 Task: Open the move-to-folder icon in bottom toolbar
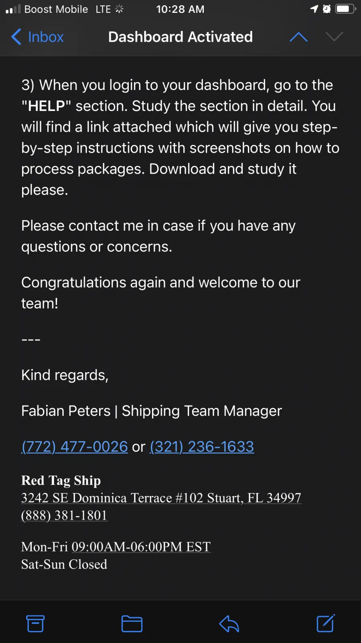(132, 624)
